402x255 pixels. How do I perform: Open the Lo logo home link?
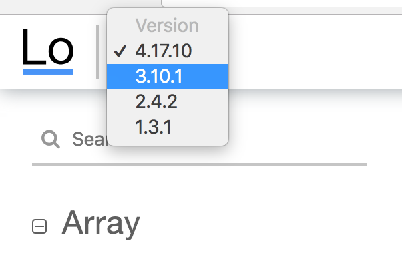(48, 51)
